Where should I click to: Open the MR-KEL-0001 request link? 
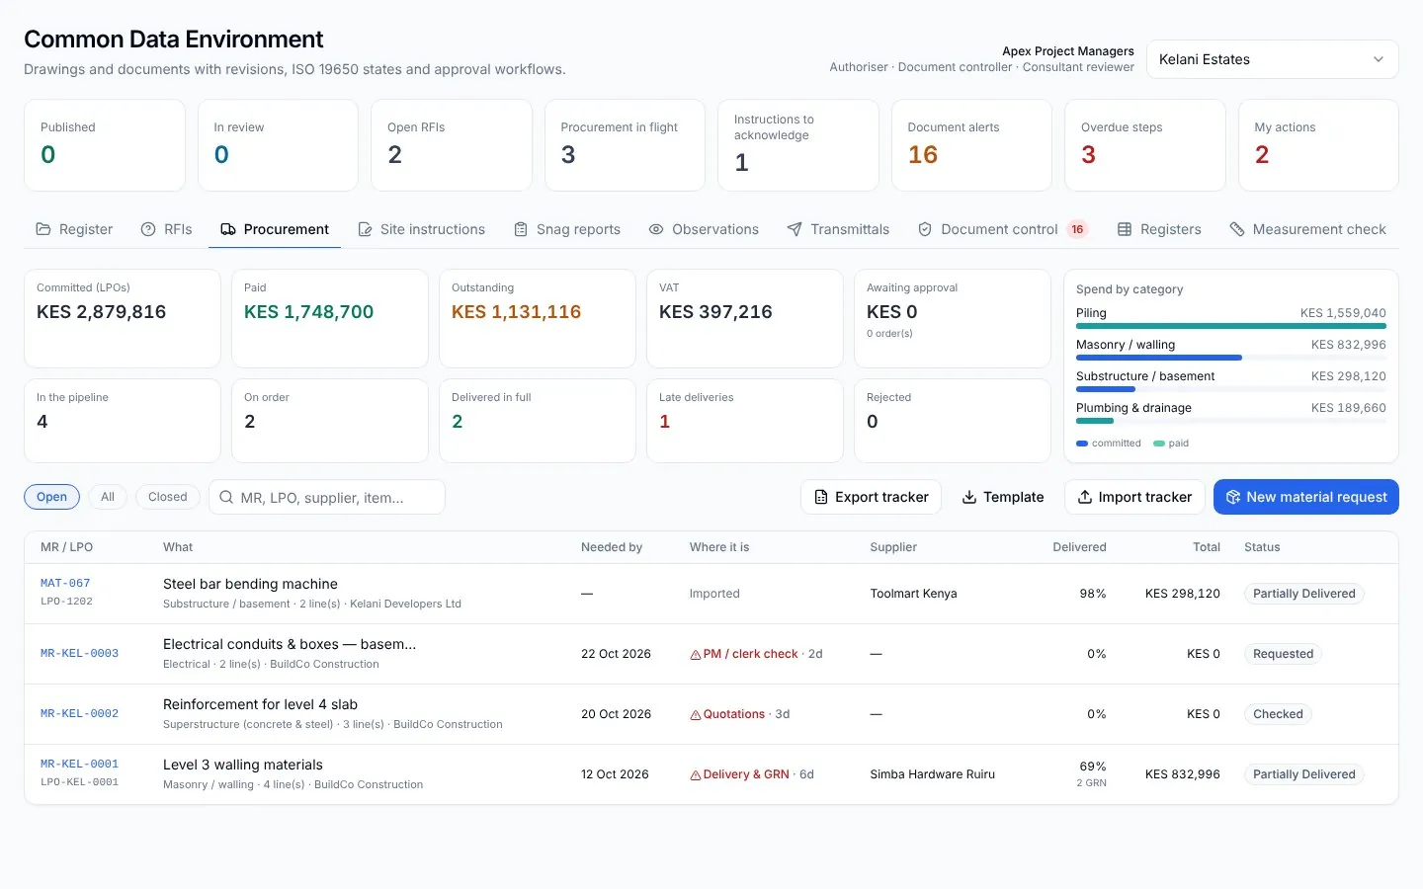click(x=79, y=765)
